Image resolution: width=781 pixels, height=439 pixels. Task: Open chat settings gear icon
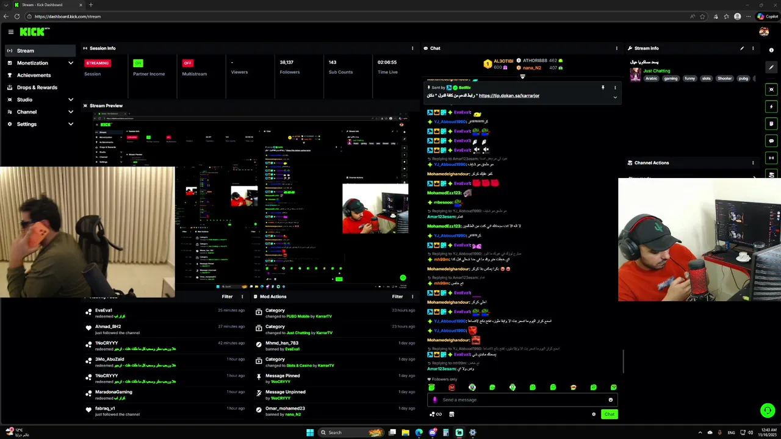[594, 414]
